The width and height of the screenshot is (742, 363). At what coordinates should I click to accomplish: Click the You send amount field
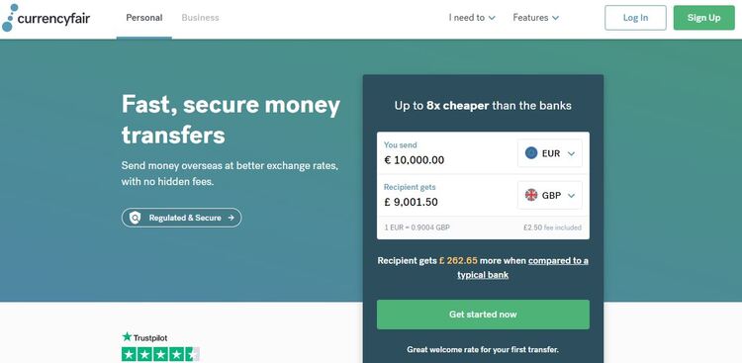[446, 153]
